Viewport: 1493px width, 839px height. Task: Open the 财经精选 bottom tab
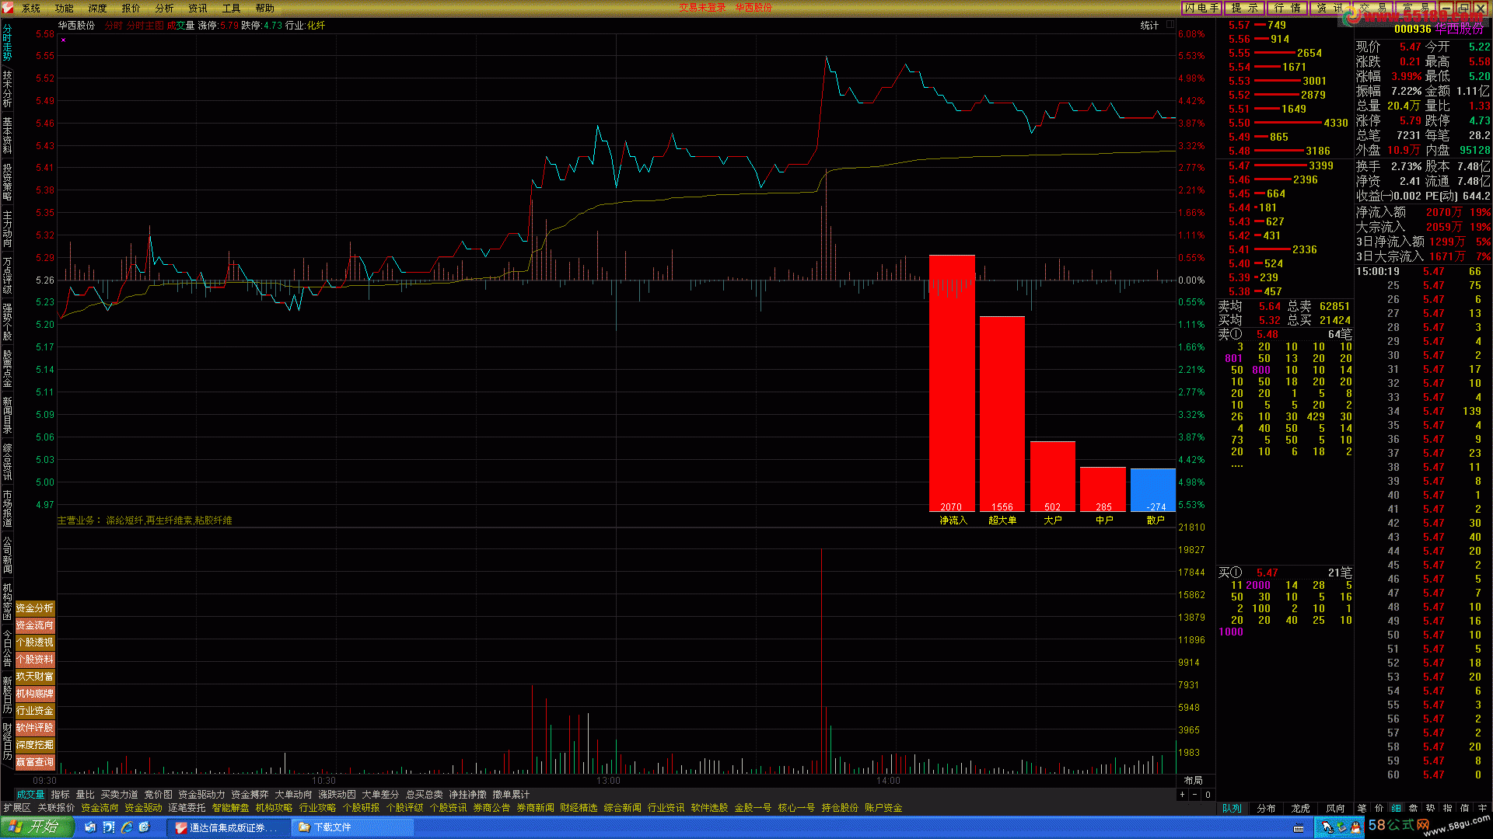[x=579, y=808]
